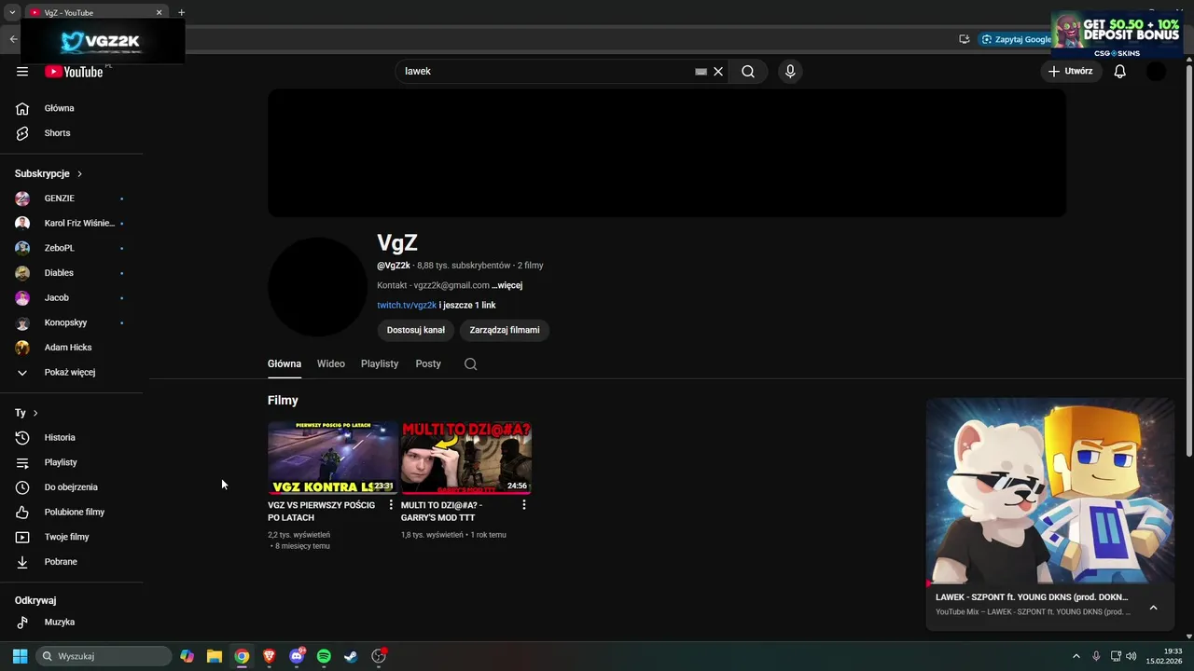
Task: Open options for MULTI TO DZI@#A video
Action: (524, 505)
